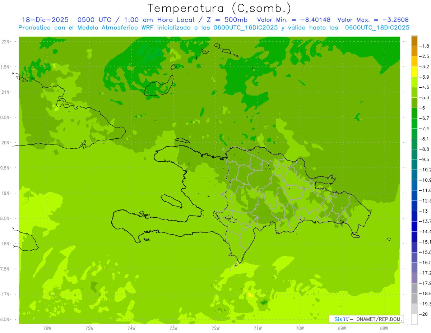Image resolution: width=431 pixels, height=333 pixels.
Task: Click the '17N' latitude label
Action: click(5, 294)
